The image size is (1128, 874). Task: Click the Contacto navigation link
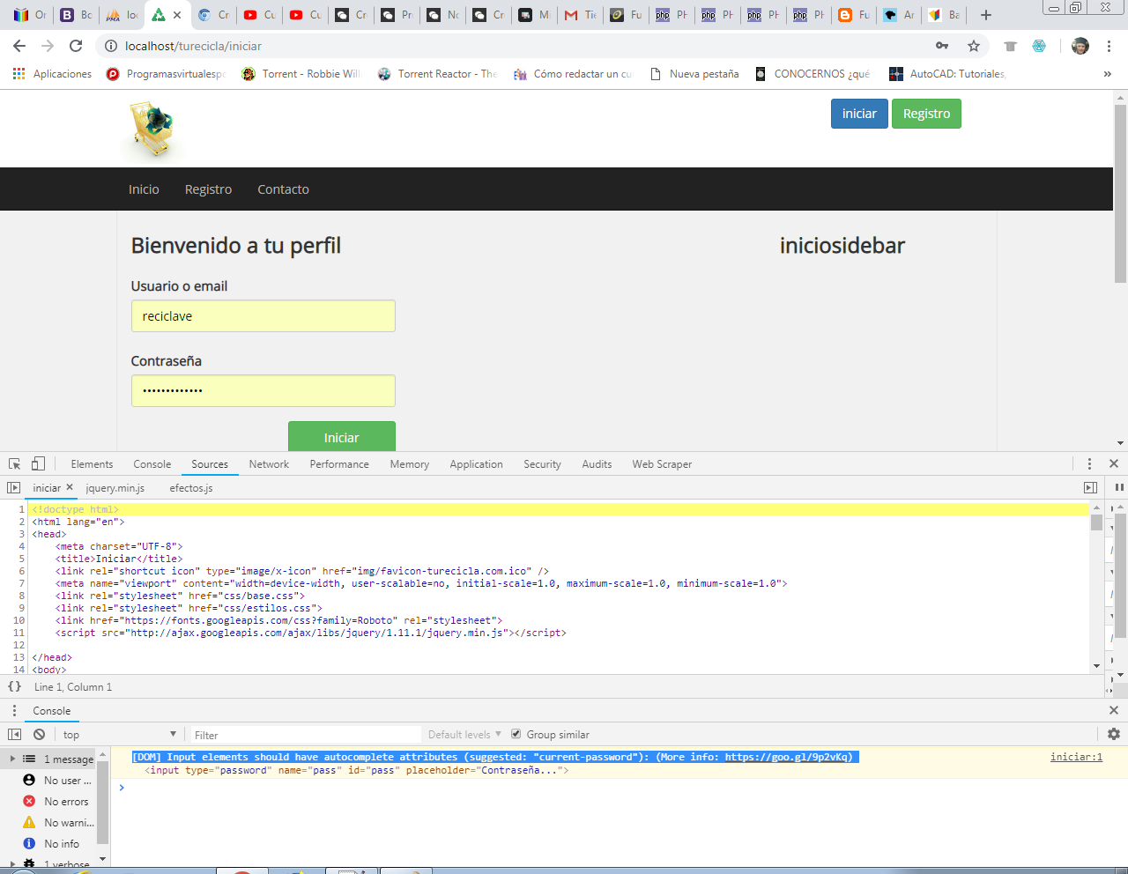[283, 189]
